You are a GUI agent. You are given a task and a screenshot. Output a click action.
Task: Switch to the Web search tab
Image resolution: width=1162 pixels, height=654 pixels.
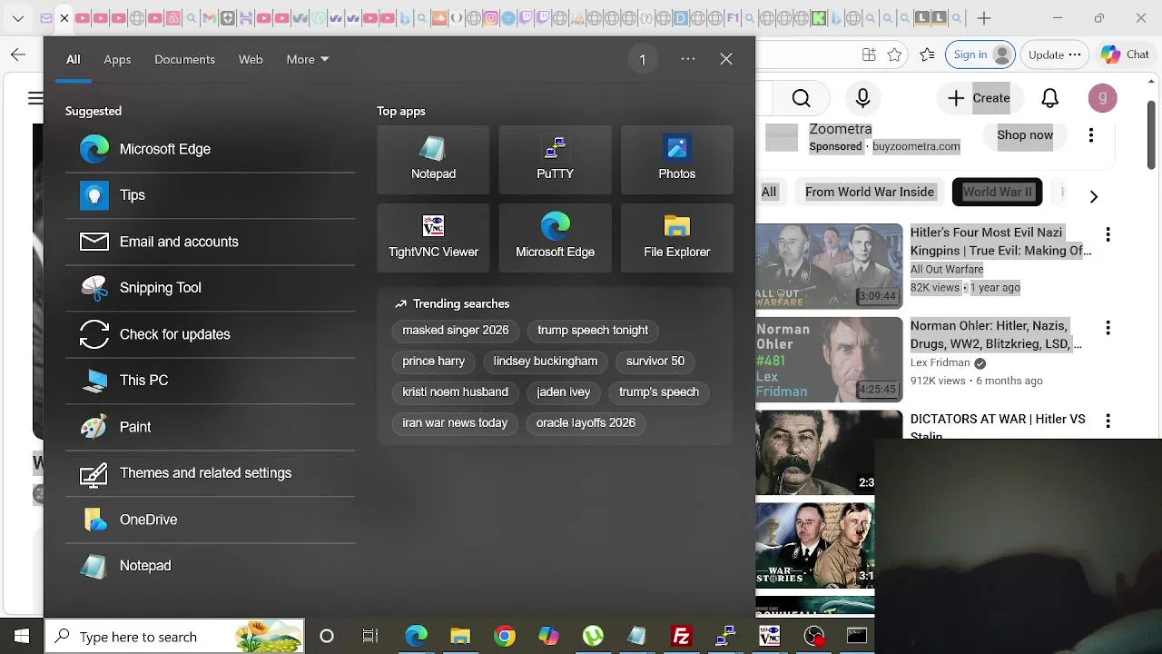251,59
